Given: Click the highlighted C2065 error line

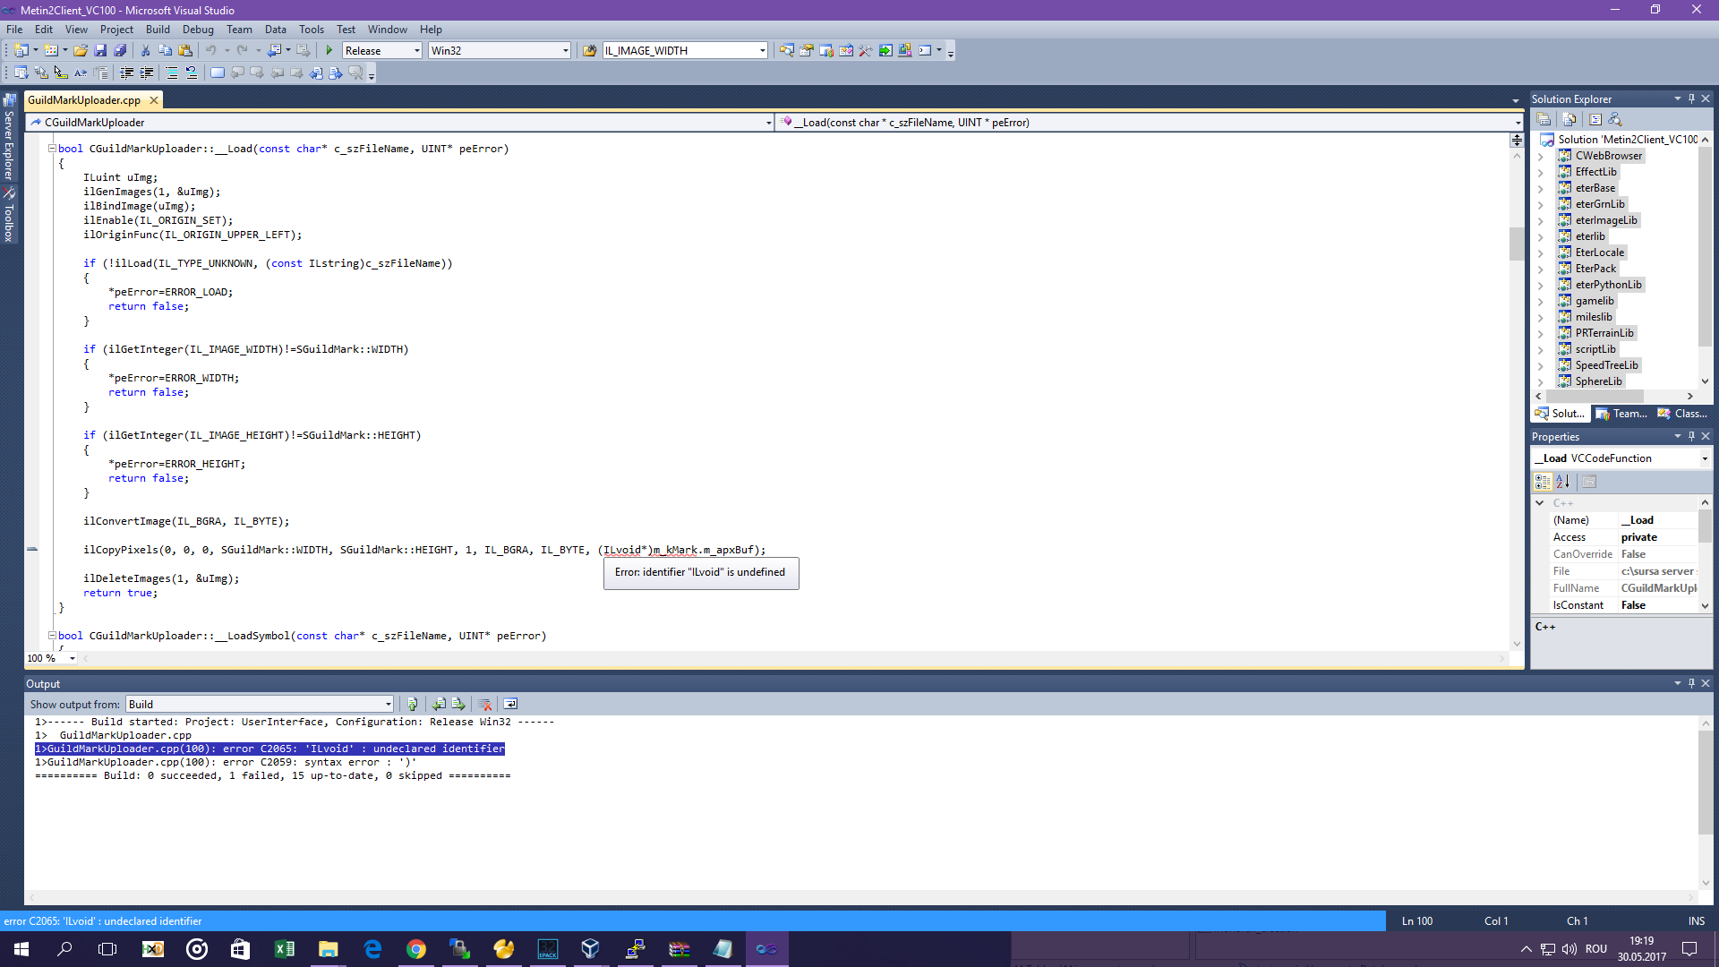Looking at the screenshot, I should point(269,749).
